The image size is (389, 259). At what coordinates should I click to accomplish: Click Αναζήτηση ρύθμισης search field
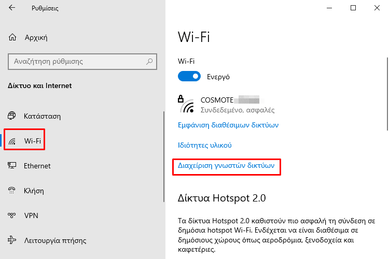click(82, 62)
